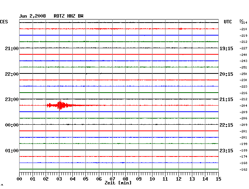Select the DC offset value -243
Image resolution: width=249 pixels, height=189 pixels.
pos(243,61)
